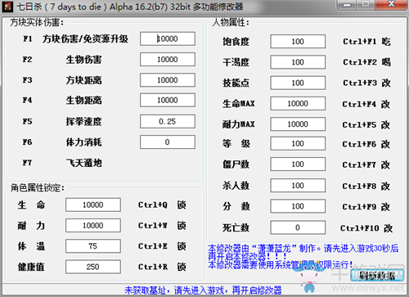Click the 体温 field showing 75
This screenshot has height=297, width=409.
point(93,246)
